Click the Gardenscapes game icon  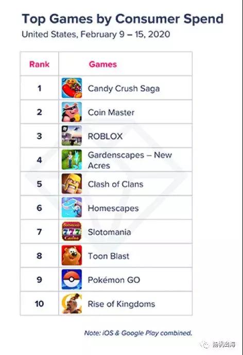[72, 160]
